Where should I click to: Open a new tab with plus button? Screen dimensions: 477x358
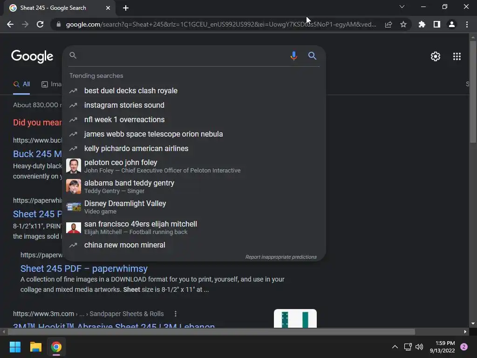(x=126, y=8)
